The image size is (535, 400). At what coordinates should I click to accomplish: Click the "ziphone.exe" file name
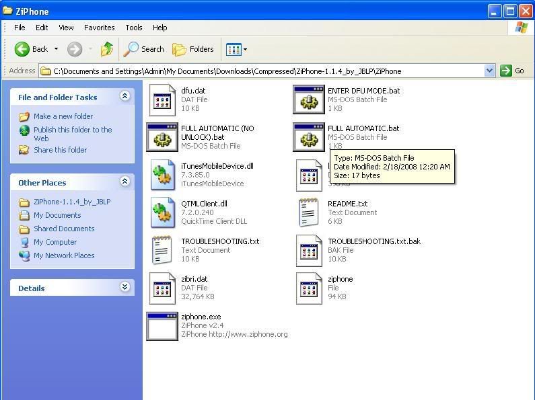point(201,317)
